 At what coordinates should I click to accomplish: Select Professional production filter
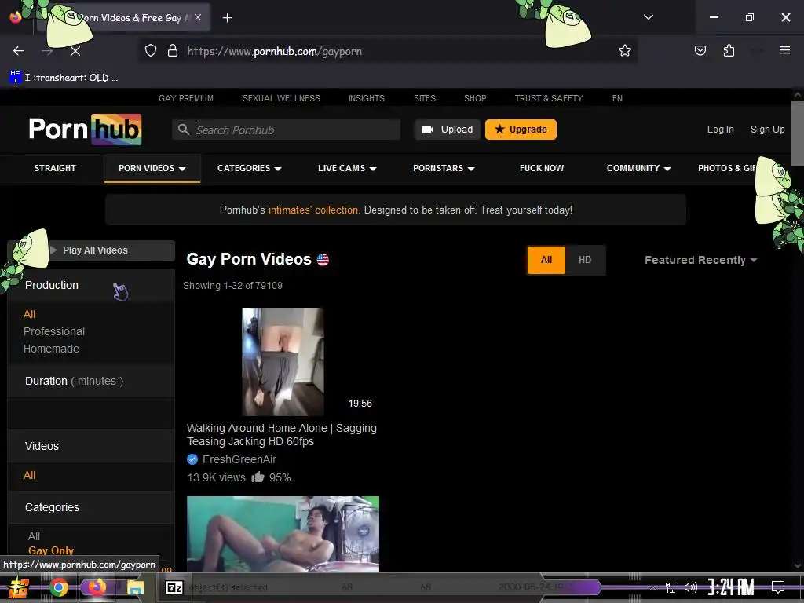pos(54,332)
